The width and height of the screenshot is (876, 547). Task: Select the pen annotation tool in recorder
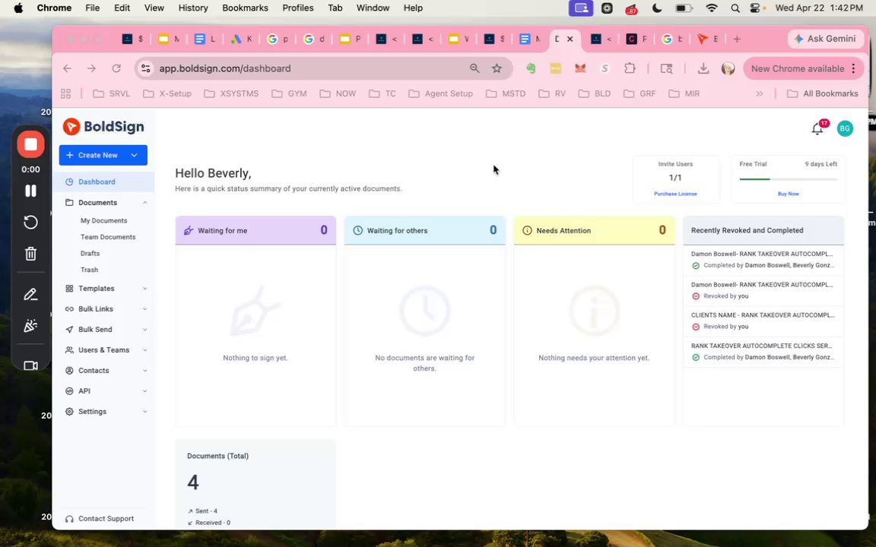click(30, 295)
